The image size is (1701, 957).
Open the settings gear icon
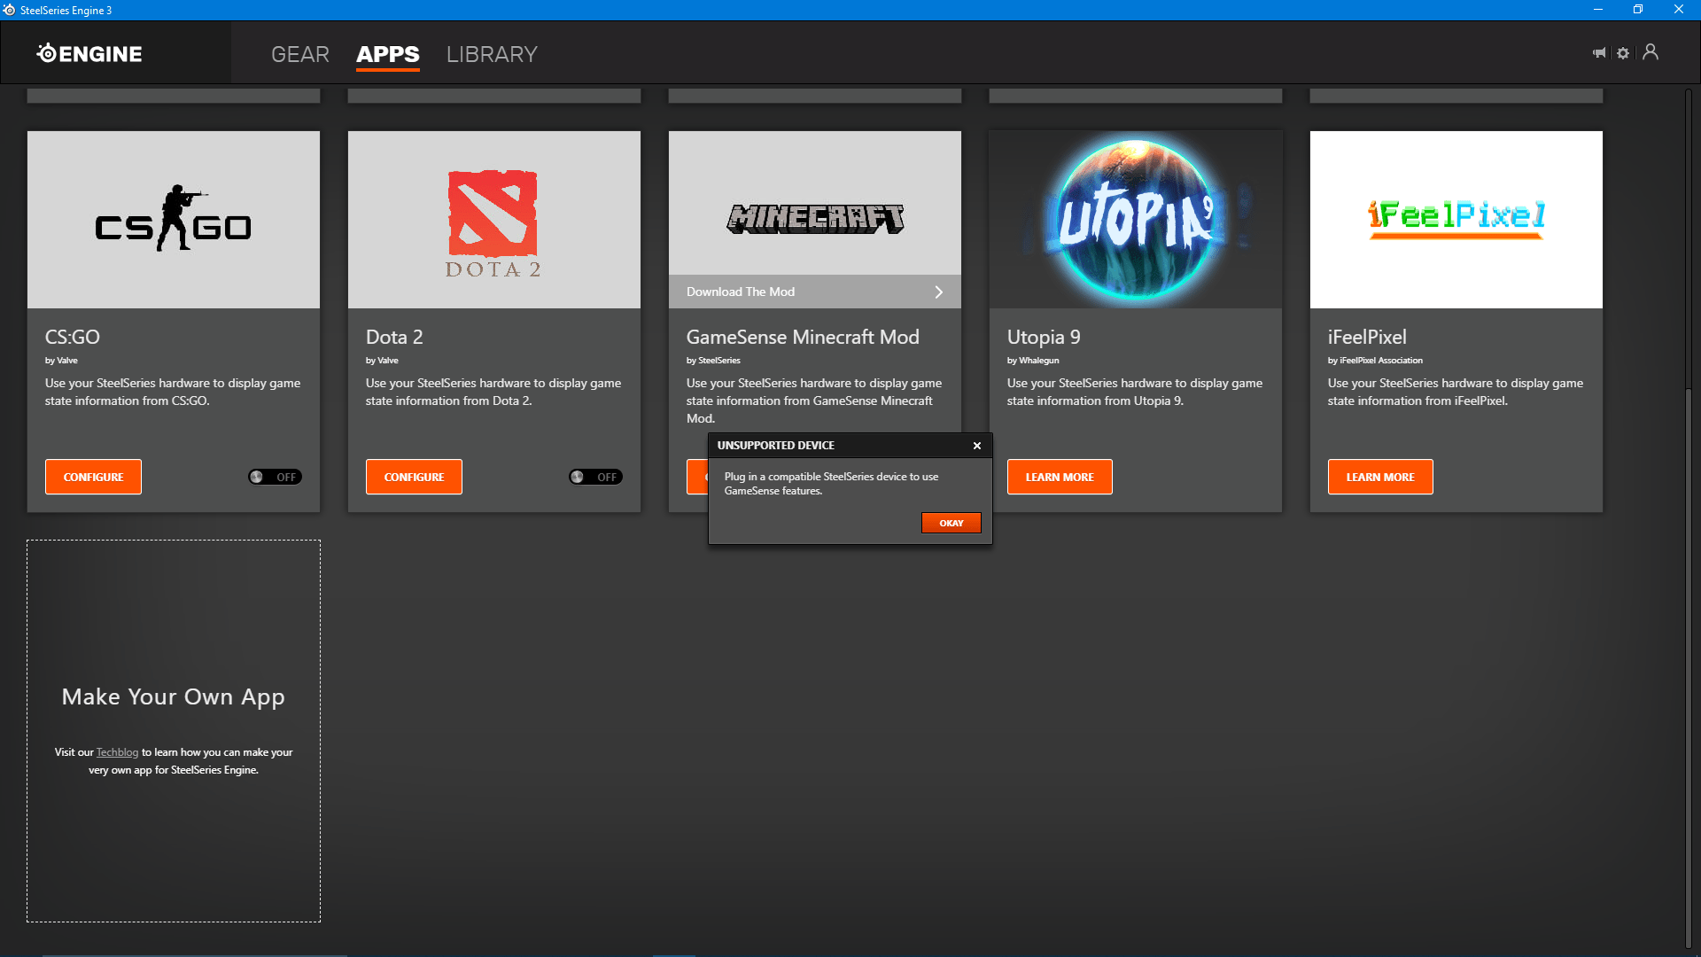1623,53
